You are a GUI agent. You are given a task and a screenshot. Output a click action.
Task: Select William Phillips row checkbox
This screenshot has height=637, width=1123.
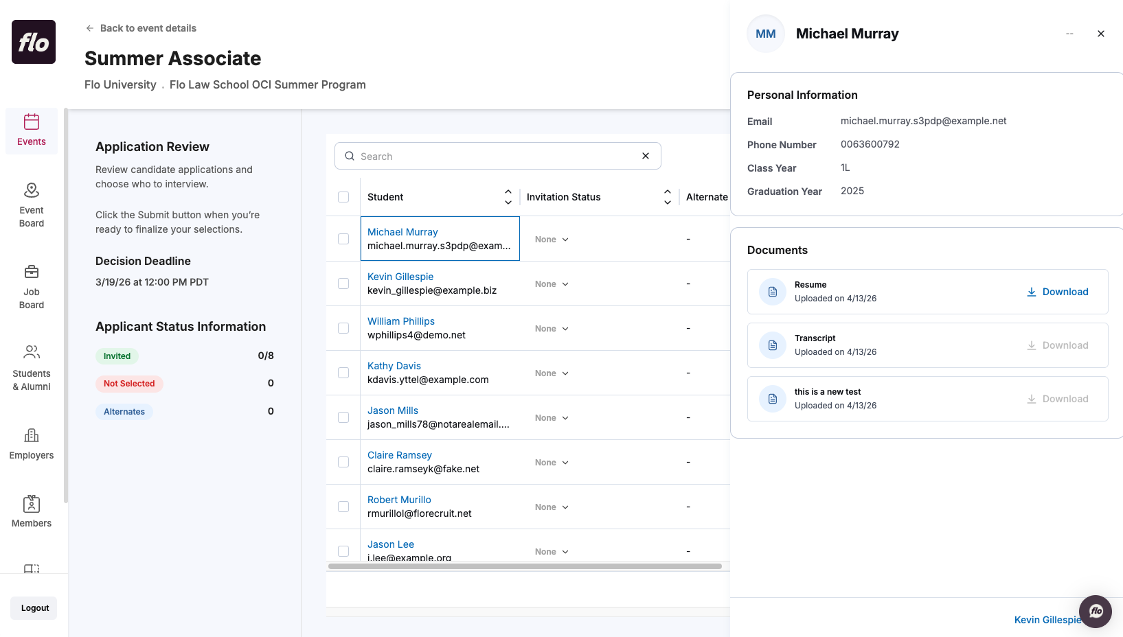point(343,328)
